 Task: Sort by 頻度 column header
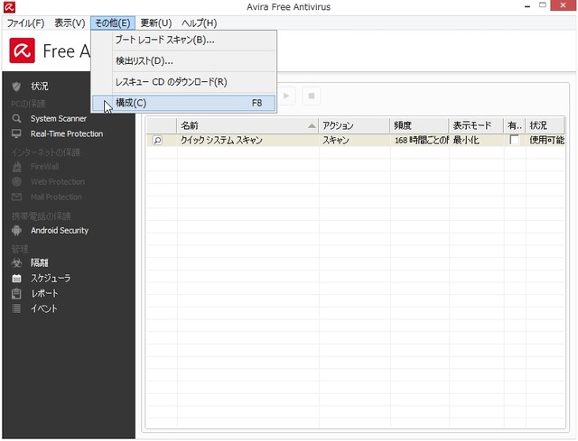click(419, 125)
